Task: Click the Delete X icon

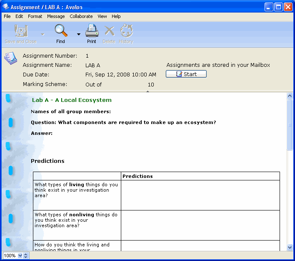Action: [x=109, y=31]
